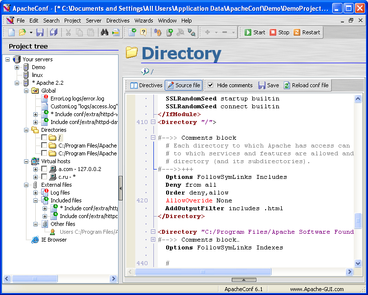Click the Paste clipboard icon
Image resolution: width=368 pixels, height=295 pixels.
[x=91, y=32]
